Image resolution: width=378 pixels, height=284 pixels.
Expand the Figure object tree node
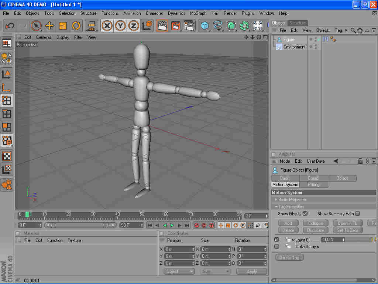[x=275, y=39]
